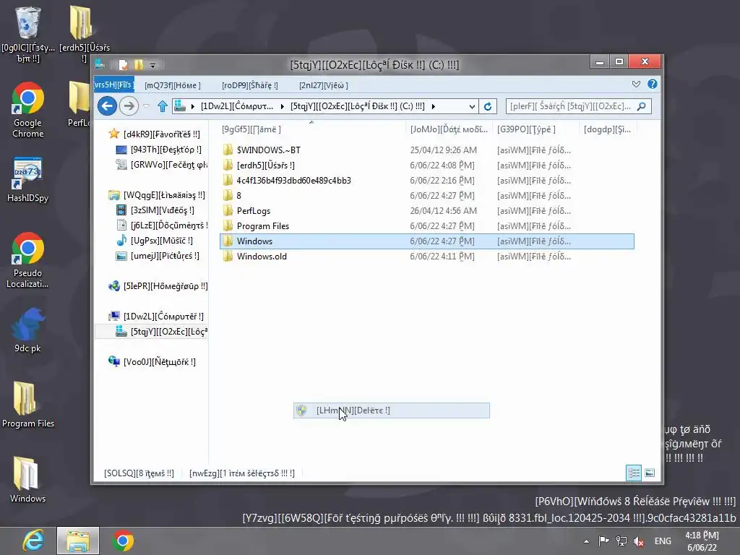Open the File ribbon tab

point(113,85)
